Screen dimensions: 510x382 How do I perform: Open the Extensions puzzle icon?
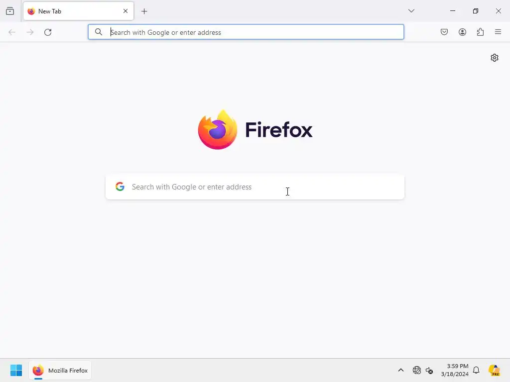click(480, 32)
